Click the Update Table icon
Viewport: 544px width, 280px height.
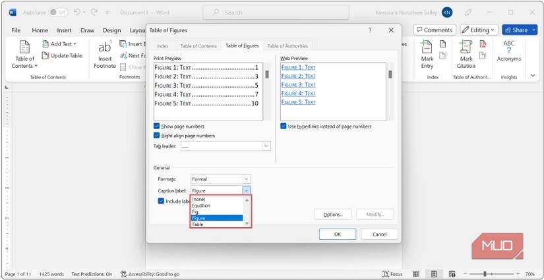pyautogui.click(x=46, y=56)
